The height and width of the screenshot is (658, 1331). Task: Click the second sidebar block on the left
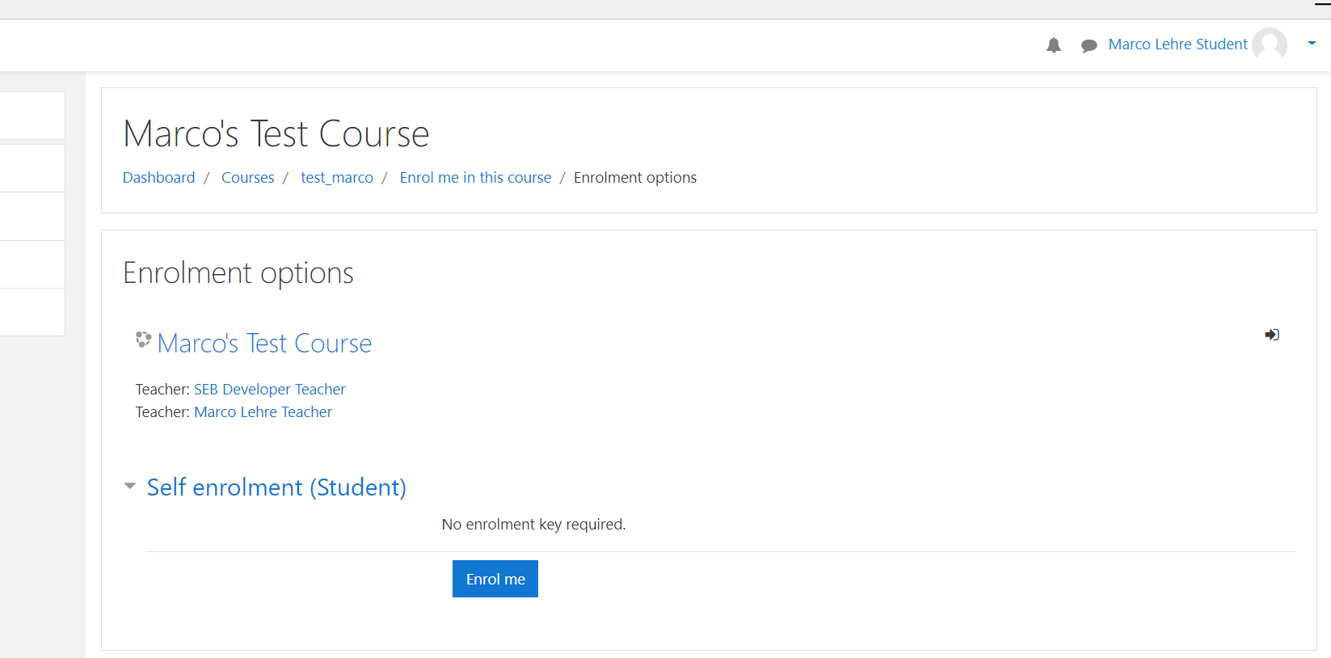[x=32, y=167]
